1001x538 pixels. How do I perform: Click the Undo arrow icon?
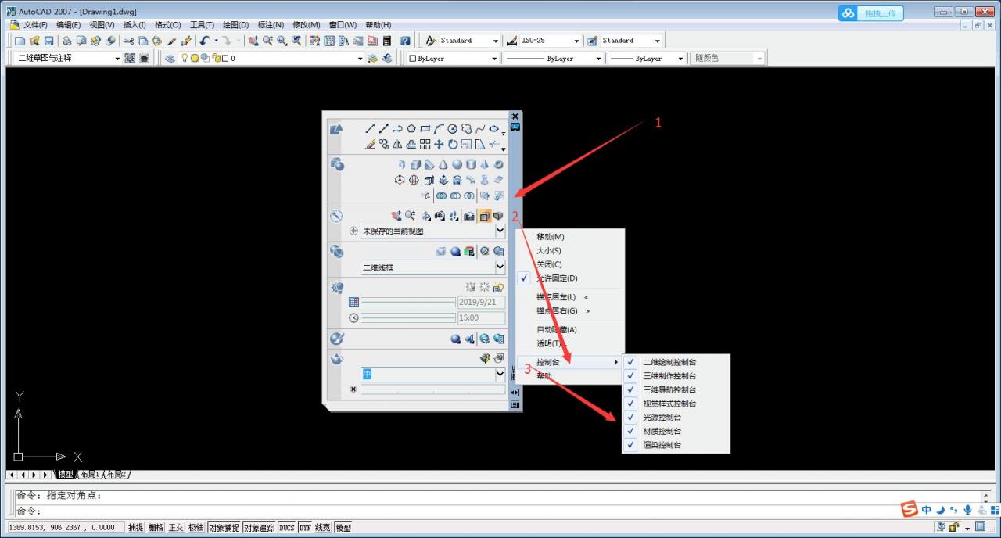pos(204,41)
